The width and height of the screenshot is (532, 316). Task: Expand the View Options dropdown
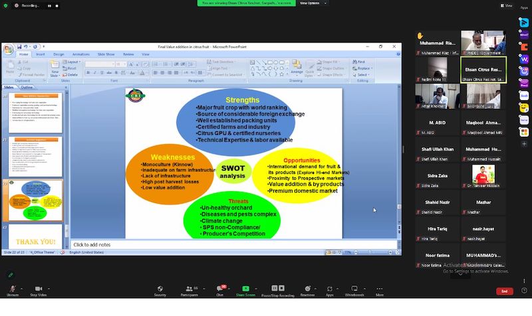point(309,3)
